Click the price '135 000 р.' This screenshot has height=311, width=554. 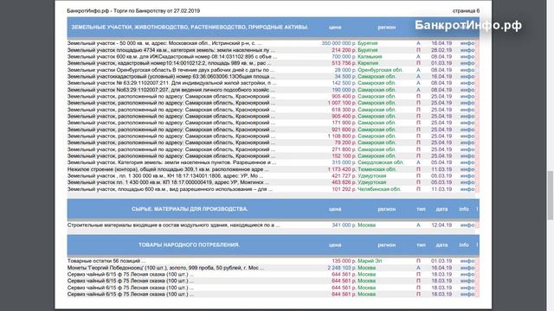coord(344,261)
